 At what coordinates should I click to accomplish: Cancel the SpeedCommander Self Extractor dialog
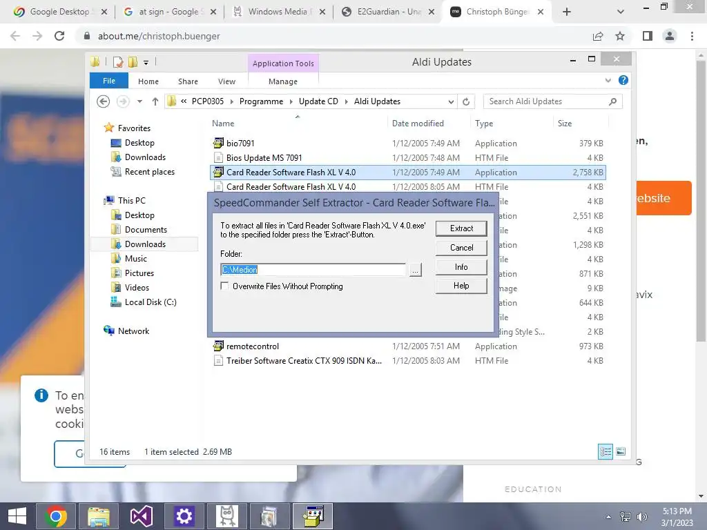pyautogui.click(x=461, y=248)
